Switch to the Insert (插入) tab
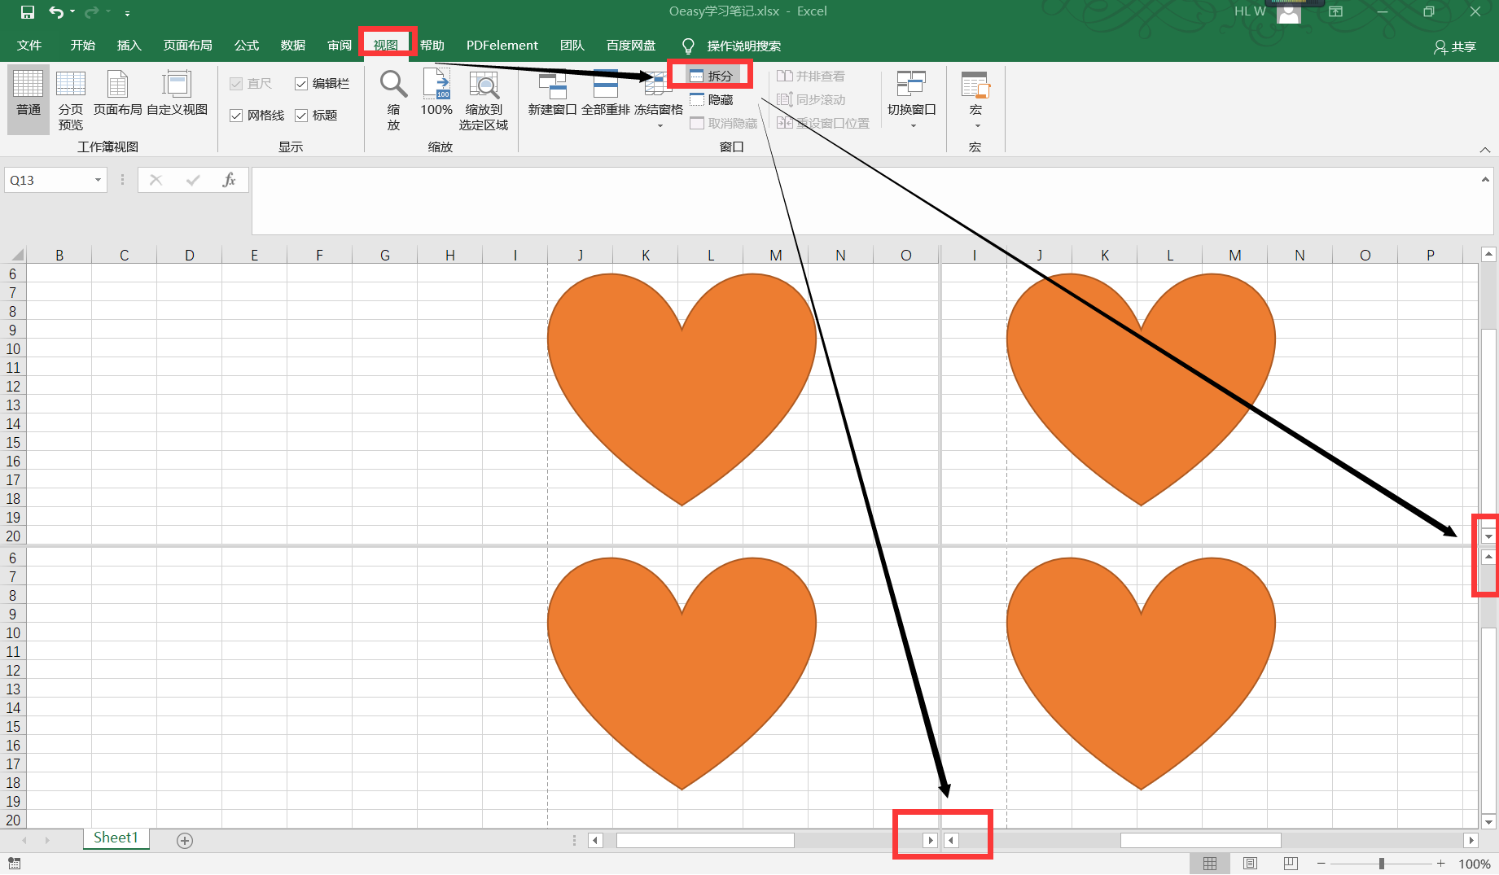The height and width of the screenshot is (875, 1499). pyautogui.click(x=129, y=46)
